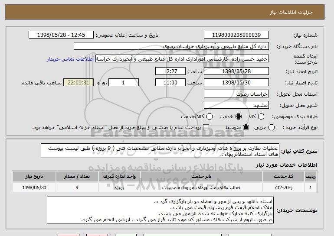Click the توضیحات خریدار text box
334x236 pixels.
pyautogui.click(x=160, y=210)
